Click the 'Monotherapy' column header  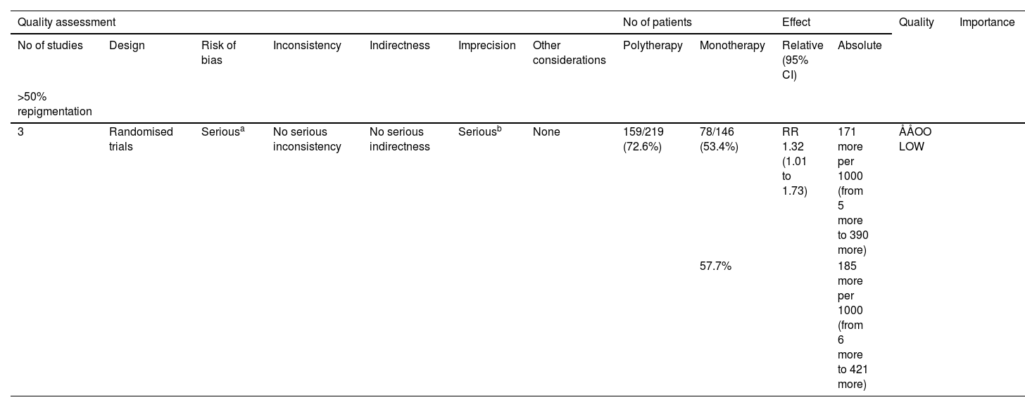pos(732,46)
